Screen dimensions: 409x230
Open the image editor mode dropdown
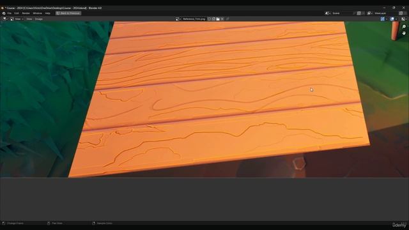coord(17,19)
